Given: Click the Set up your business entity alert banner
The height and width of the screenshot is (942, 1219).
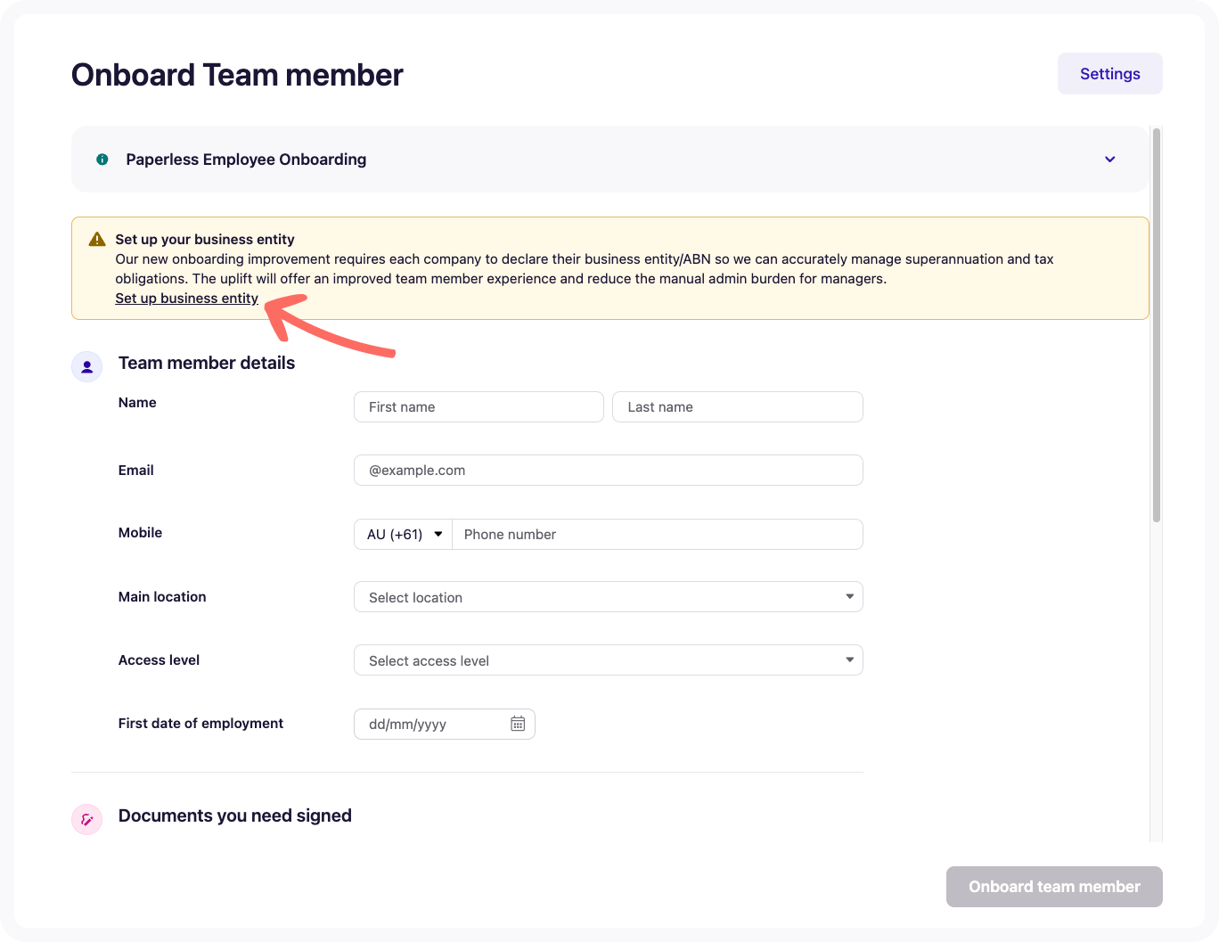Looking at the screenshot, I should [x=610, y=267].
